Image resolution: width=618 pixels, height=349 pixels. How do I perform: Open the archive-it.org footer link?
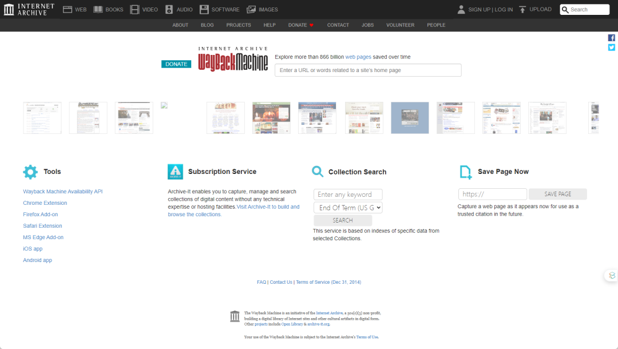click(319, 324)
